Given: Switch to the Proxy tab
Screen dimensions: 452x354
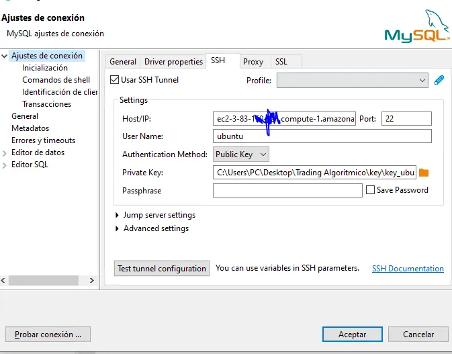Looking at the screenshot, I should [255, 61].
